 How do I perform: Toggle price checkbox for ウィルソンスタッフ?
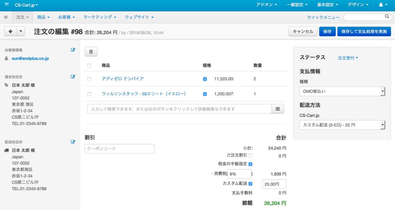(x=205, y=94)
